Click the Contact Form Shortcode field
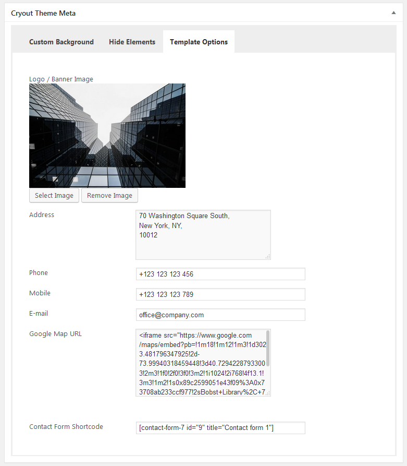407x466 pixels. point(220,428)
